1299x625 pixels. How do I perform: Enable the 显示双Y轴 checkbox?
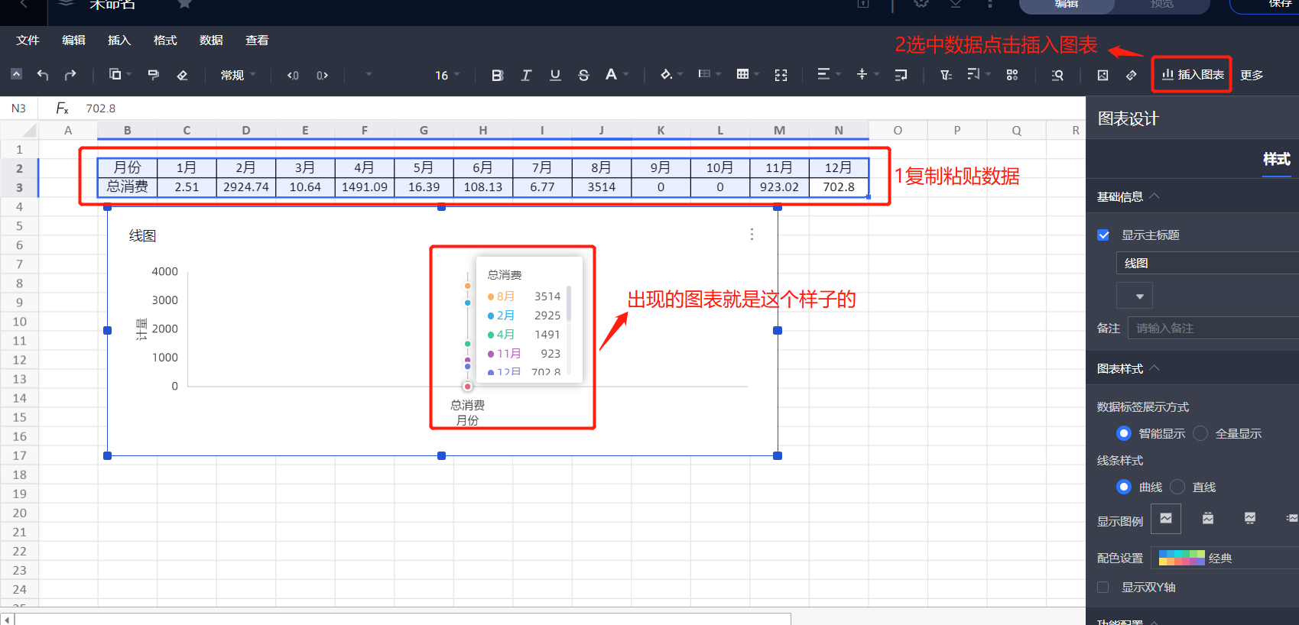1103,587
